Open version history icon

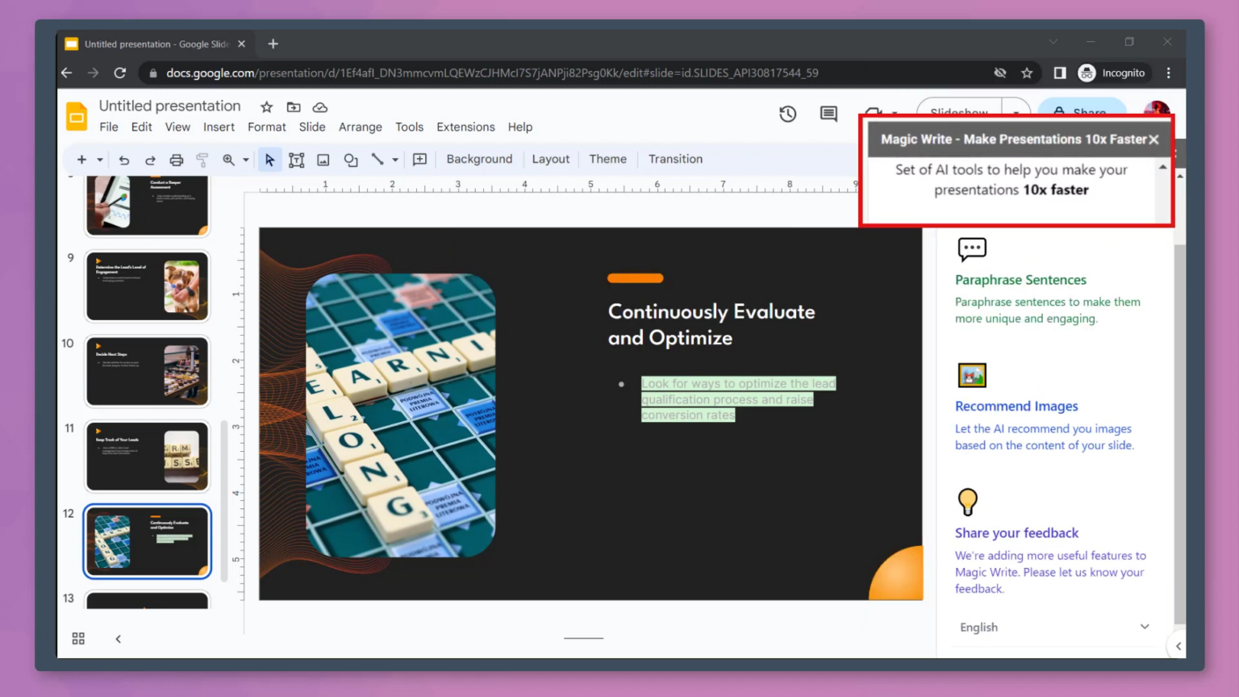click(x=787, y=114)
